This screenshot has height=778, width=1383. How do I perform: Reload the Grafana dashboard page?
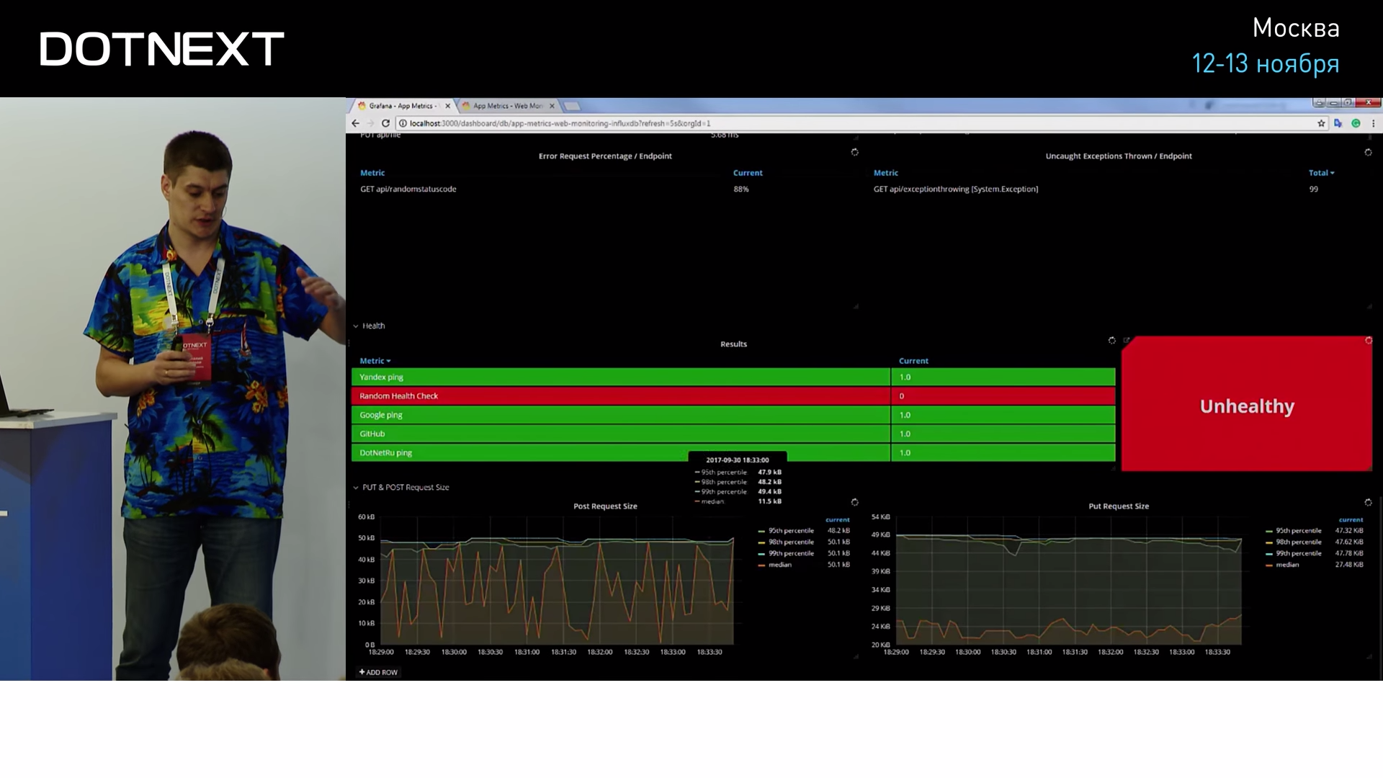pyautogui.click(x=385, y=123)
